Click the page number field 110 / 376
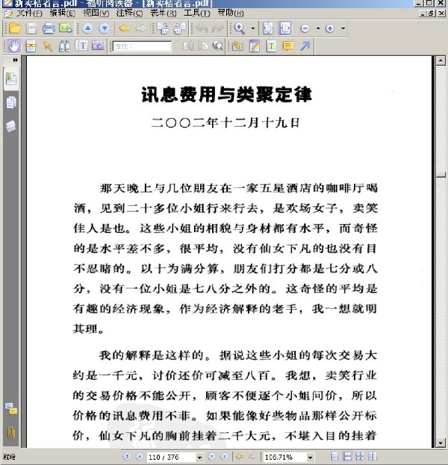Image resolution: width=448 pixels, height=465 pixels. pyautogui.click(x=171, y=457)
